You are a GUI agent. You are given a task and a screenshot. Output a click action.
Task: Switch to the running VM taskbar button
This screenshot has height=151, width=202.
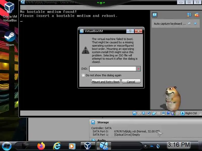pos(104,146)
